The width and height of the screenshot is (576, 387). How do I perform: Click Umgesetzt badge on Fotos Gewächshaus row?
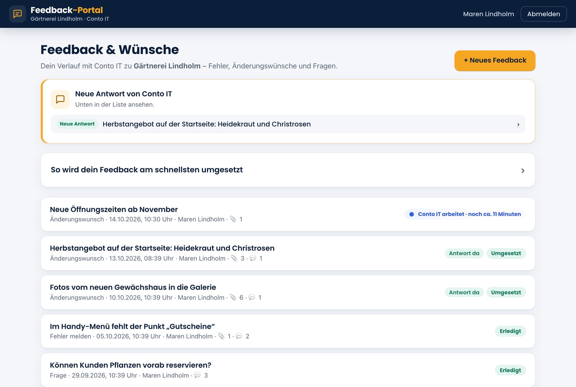click(506, 292)
